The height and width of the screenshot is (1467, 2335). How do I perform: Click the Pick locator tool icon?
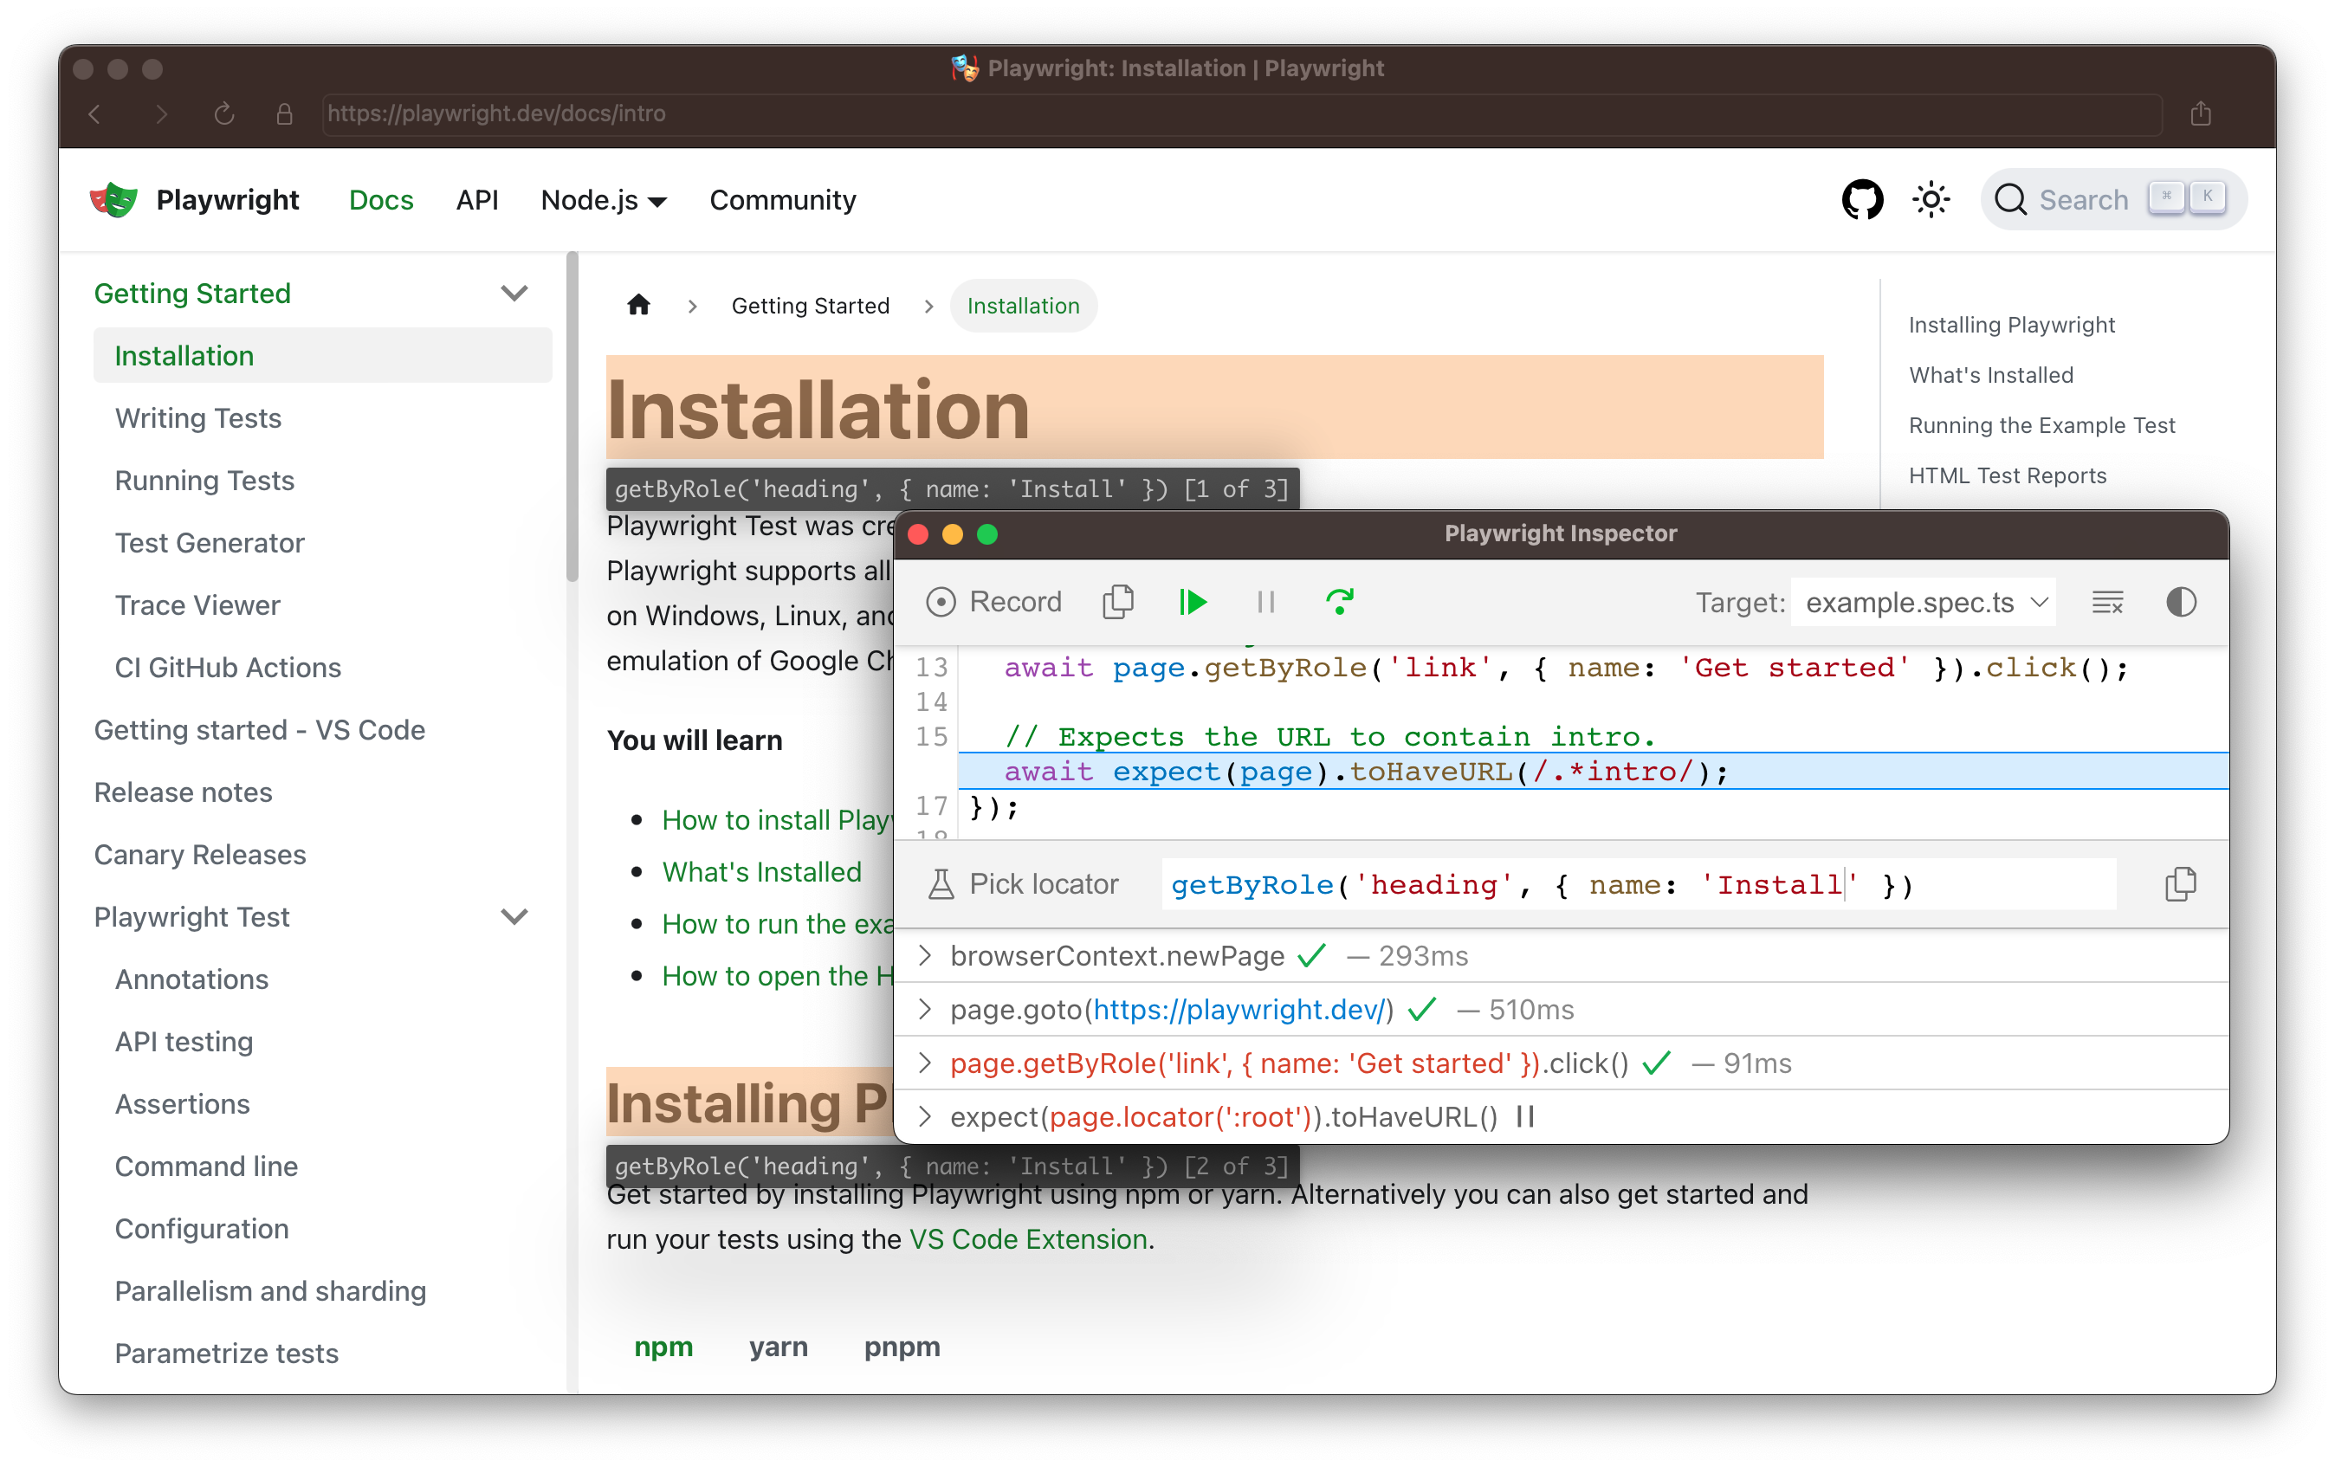pyautogui.click(x=940, y=882)
